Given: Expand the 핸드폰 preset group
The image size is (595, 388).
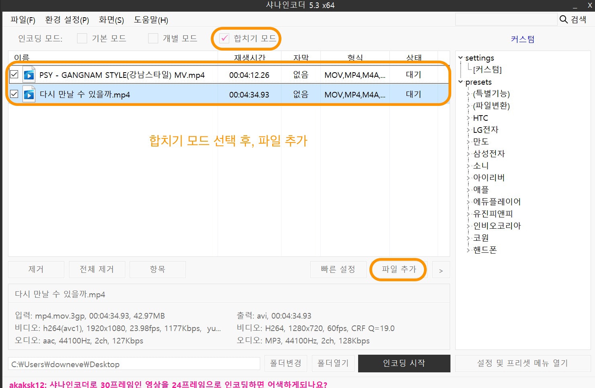Looking at the screenshot, I should point(468,250).
